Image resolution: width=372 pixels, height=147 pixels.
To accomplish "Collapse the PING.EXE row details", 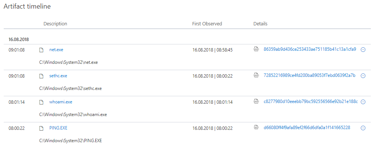I will point(363,128).
